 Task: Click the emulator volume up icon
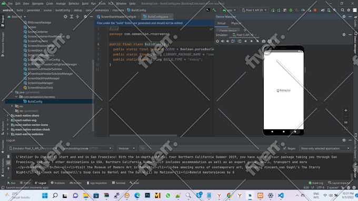pyautogui.click(x=223, y=41)
